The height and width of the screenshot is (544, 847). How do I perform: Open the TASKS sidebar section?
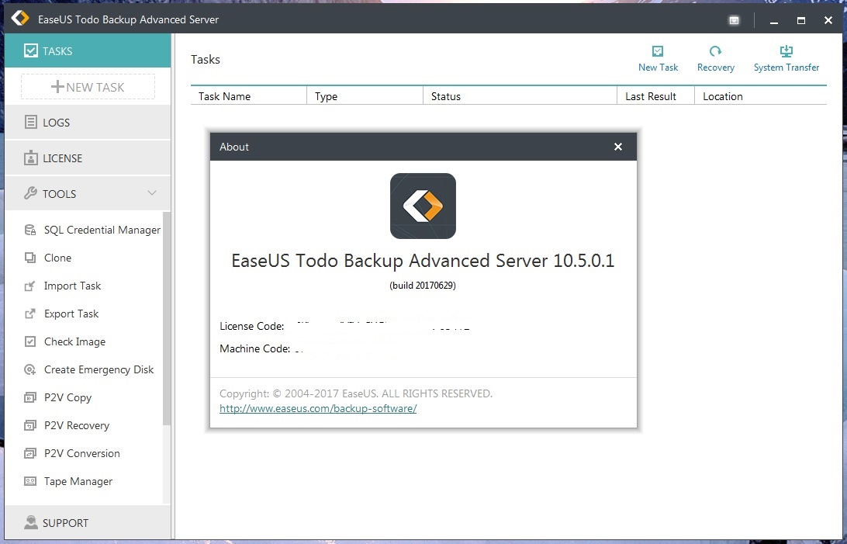[x=88, y=50]
